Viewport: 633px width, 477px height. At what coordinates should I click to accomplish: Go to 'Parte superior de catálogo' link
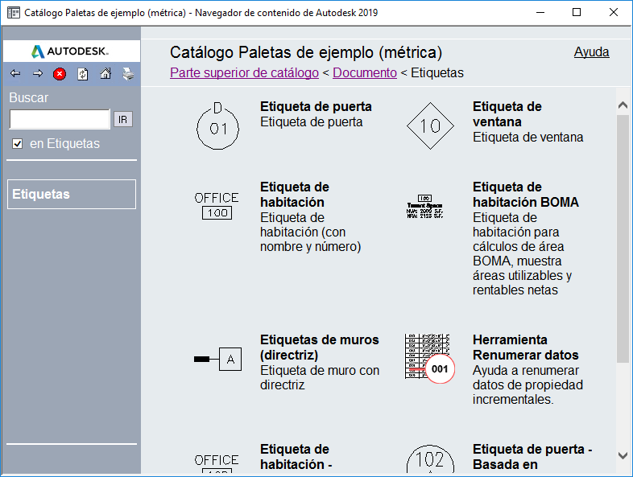click(244, 72)
